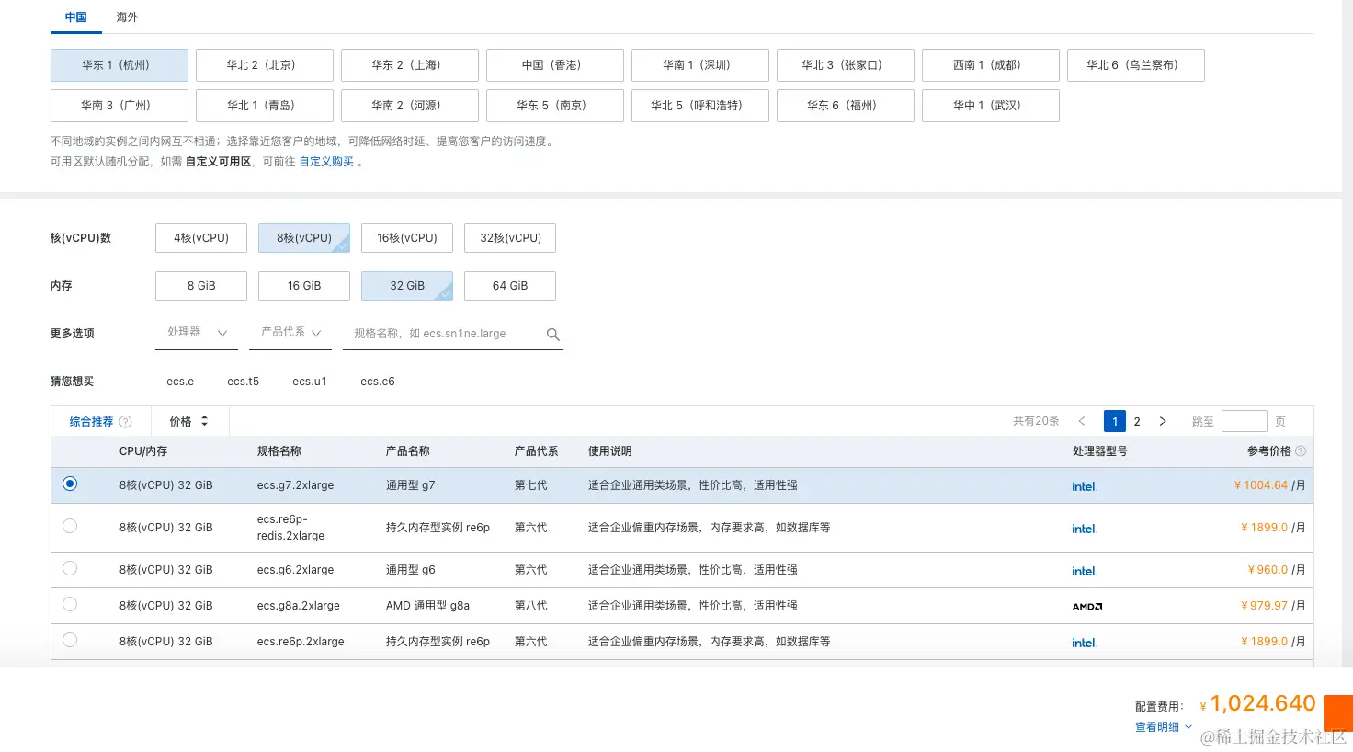The image size is (1353, 752).
Task: Click the 核(vCPU)数 label
Action: pos(81,238)
